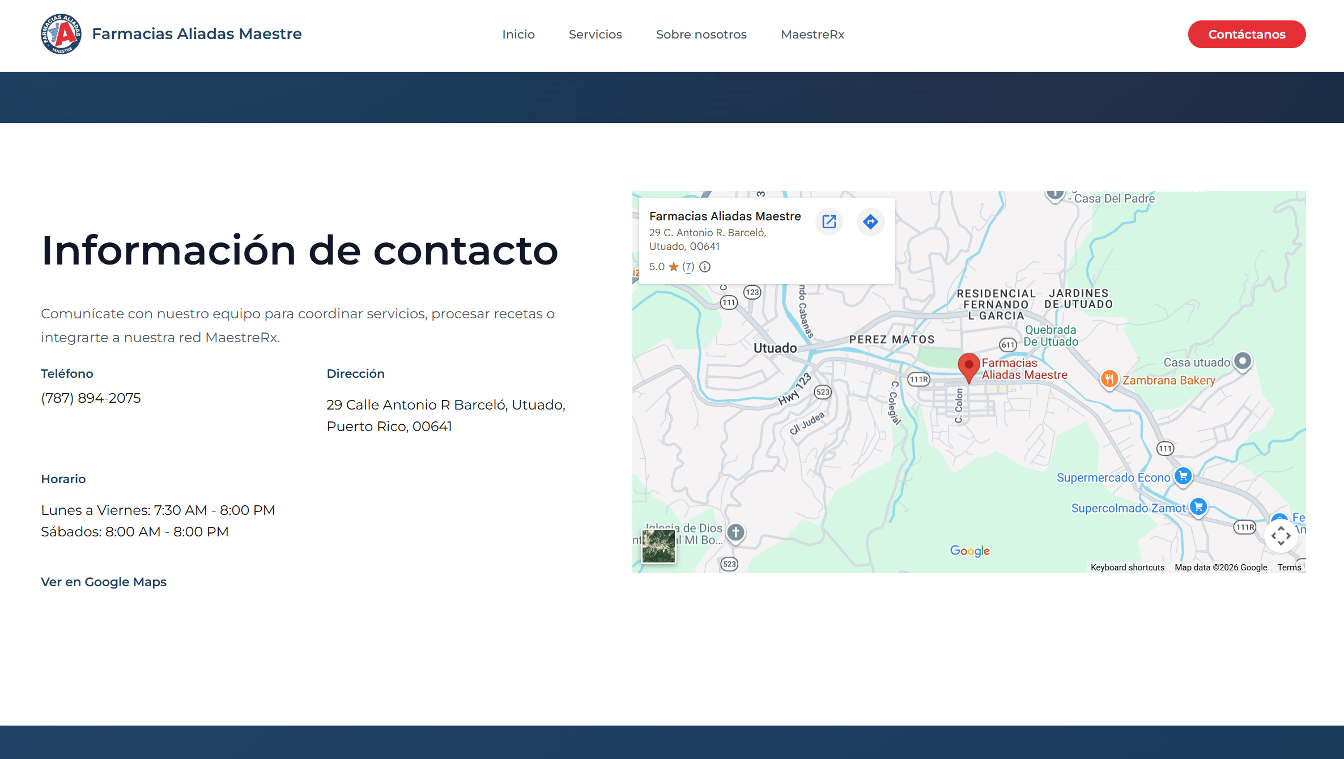Open Google Maps Terms link

tap(1289, 567)
